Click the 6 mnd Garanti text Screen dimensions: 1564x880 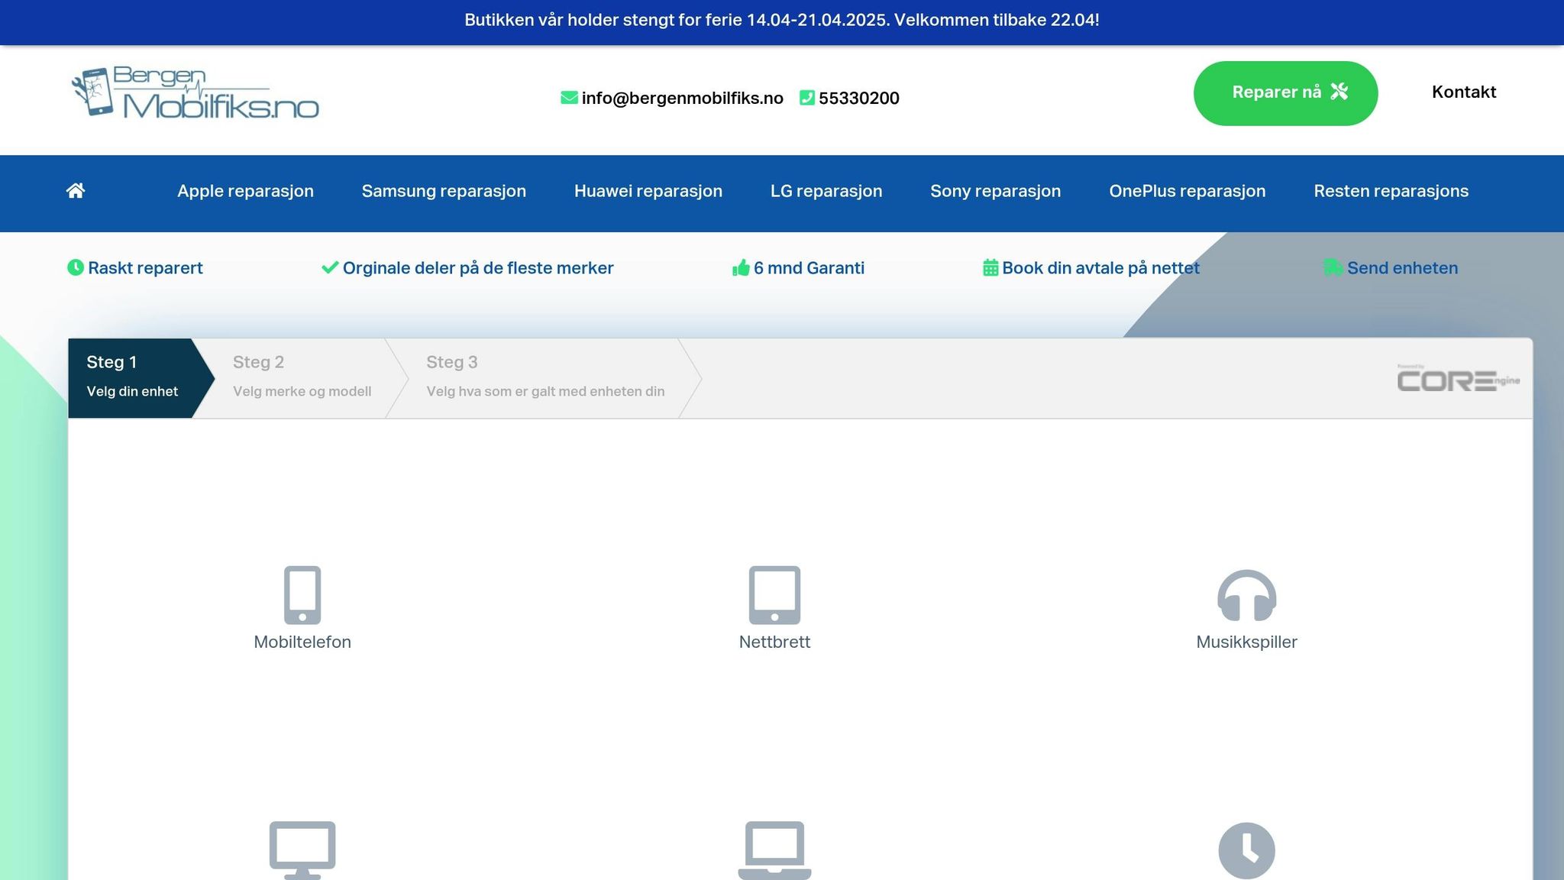tap(809, 268)
